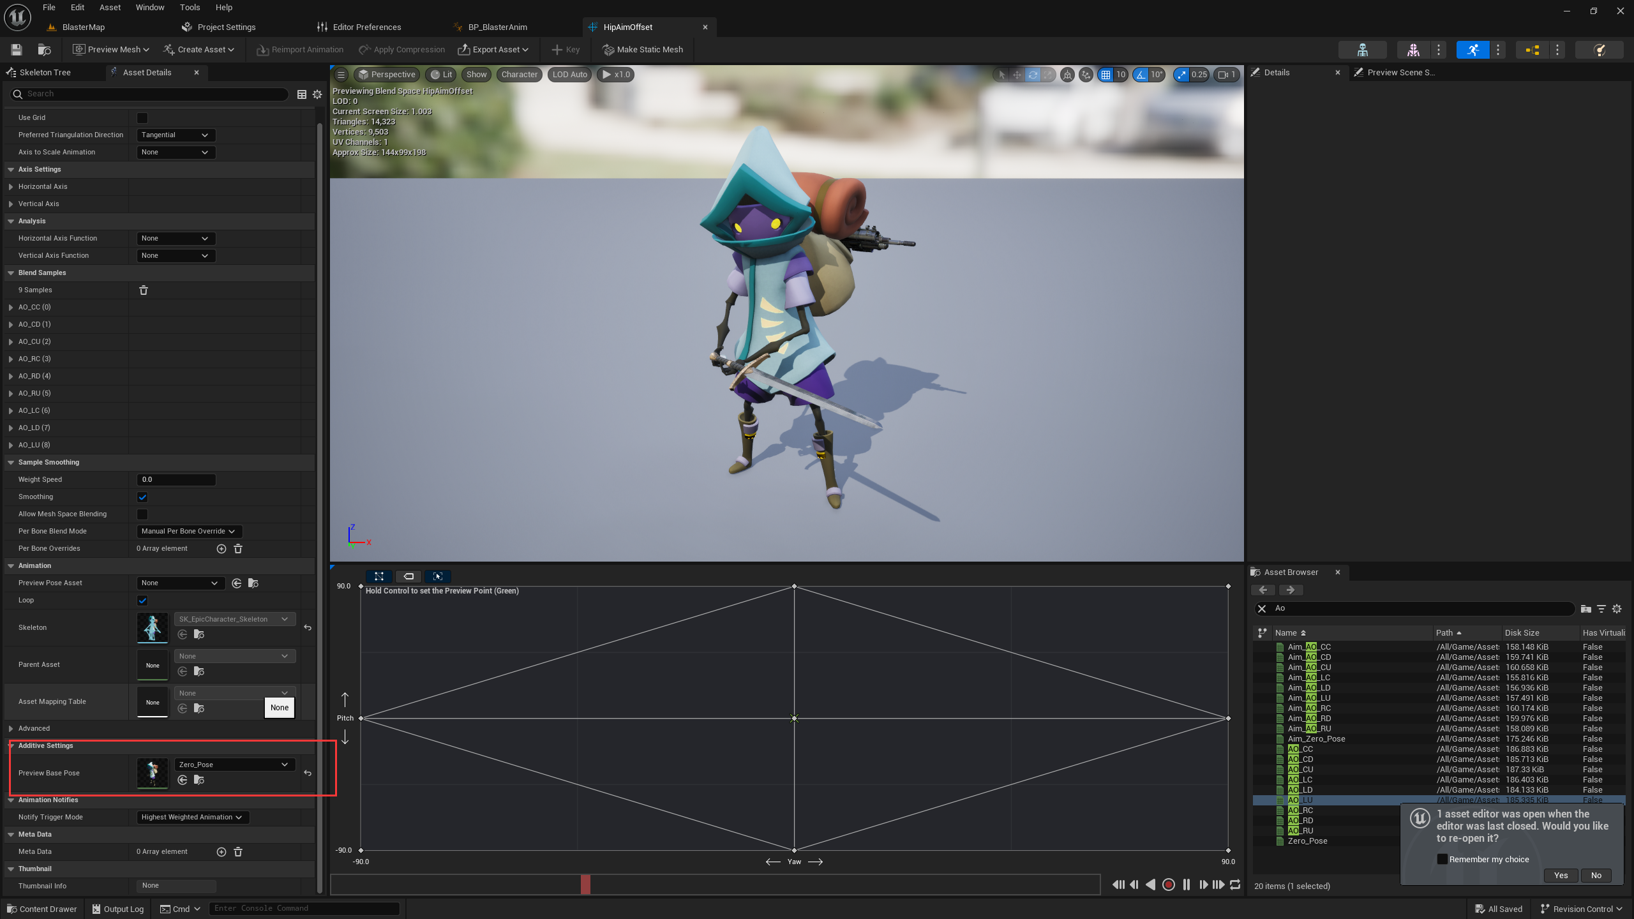Open the Tools menu
The image size is (1634, 919).
[190, 8]
